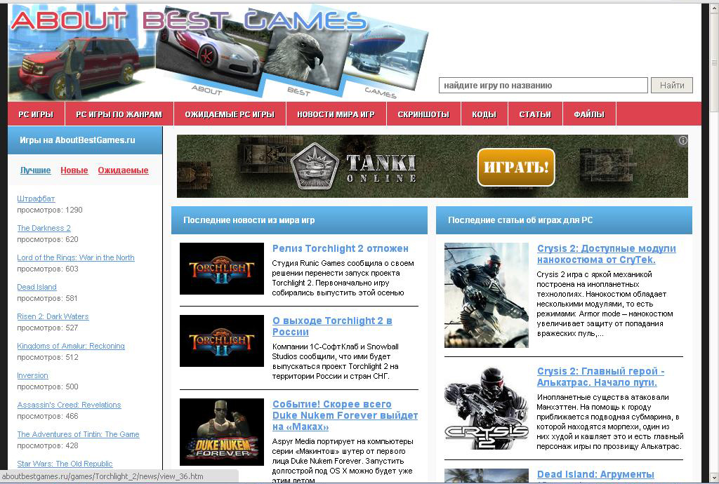Open news Релиз Torchlight 2 отложен

pos(341,248)
